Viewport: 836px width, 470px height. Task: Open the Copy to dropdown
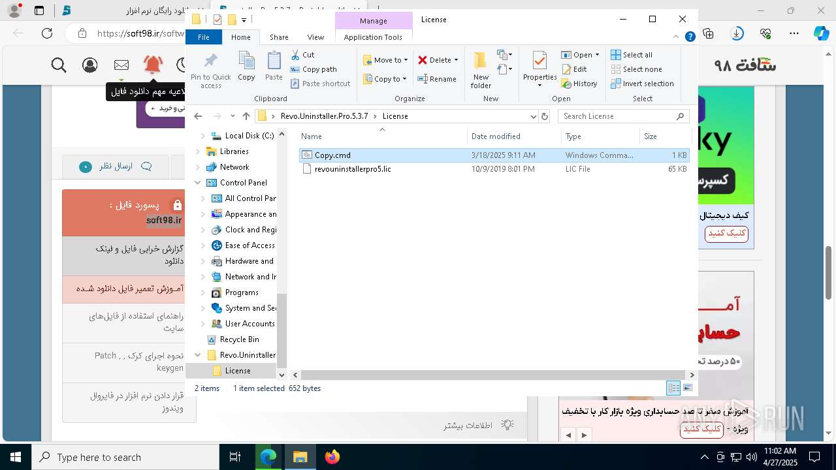pos(385,79)
